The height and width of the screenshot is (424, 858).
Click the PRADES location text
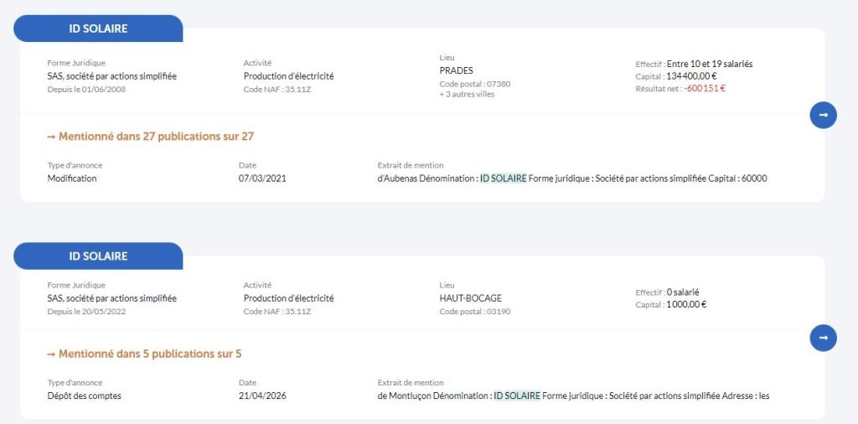point(457,70)
